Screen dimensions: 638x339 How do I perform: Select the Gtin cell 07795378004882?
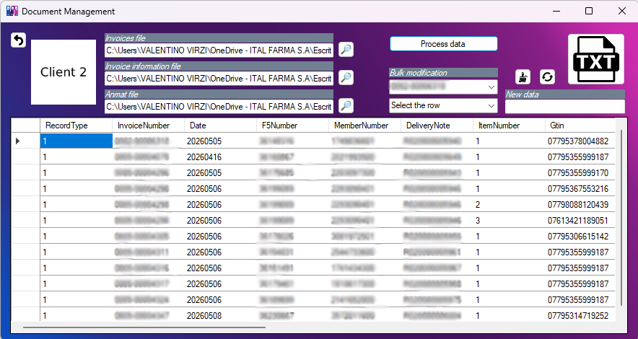tap(580, 141)
